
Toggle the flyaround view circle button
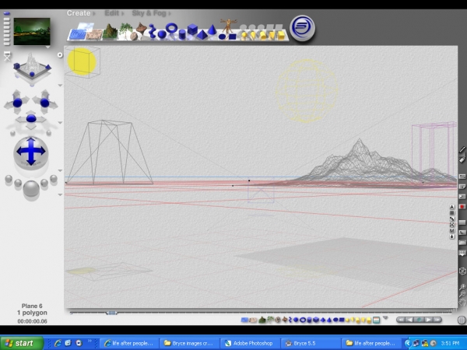click(60, 55)
